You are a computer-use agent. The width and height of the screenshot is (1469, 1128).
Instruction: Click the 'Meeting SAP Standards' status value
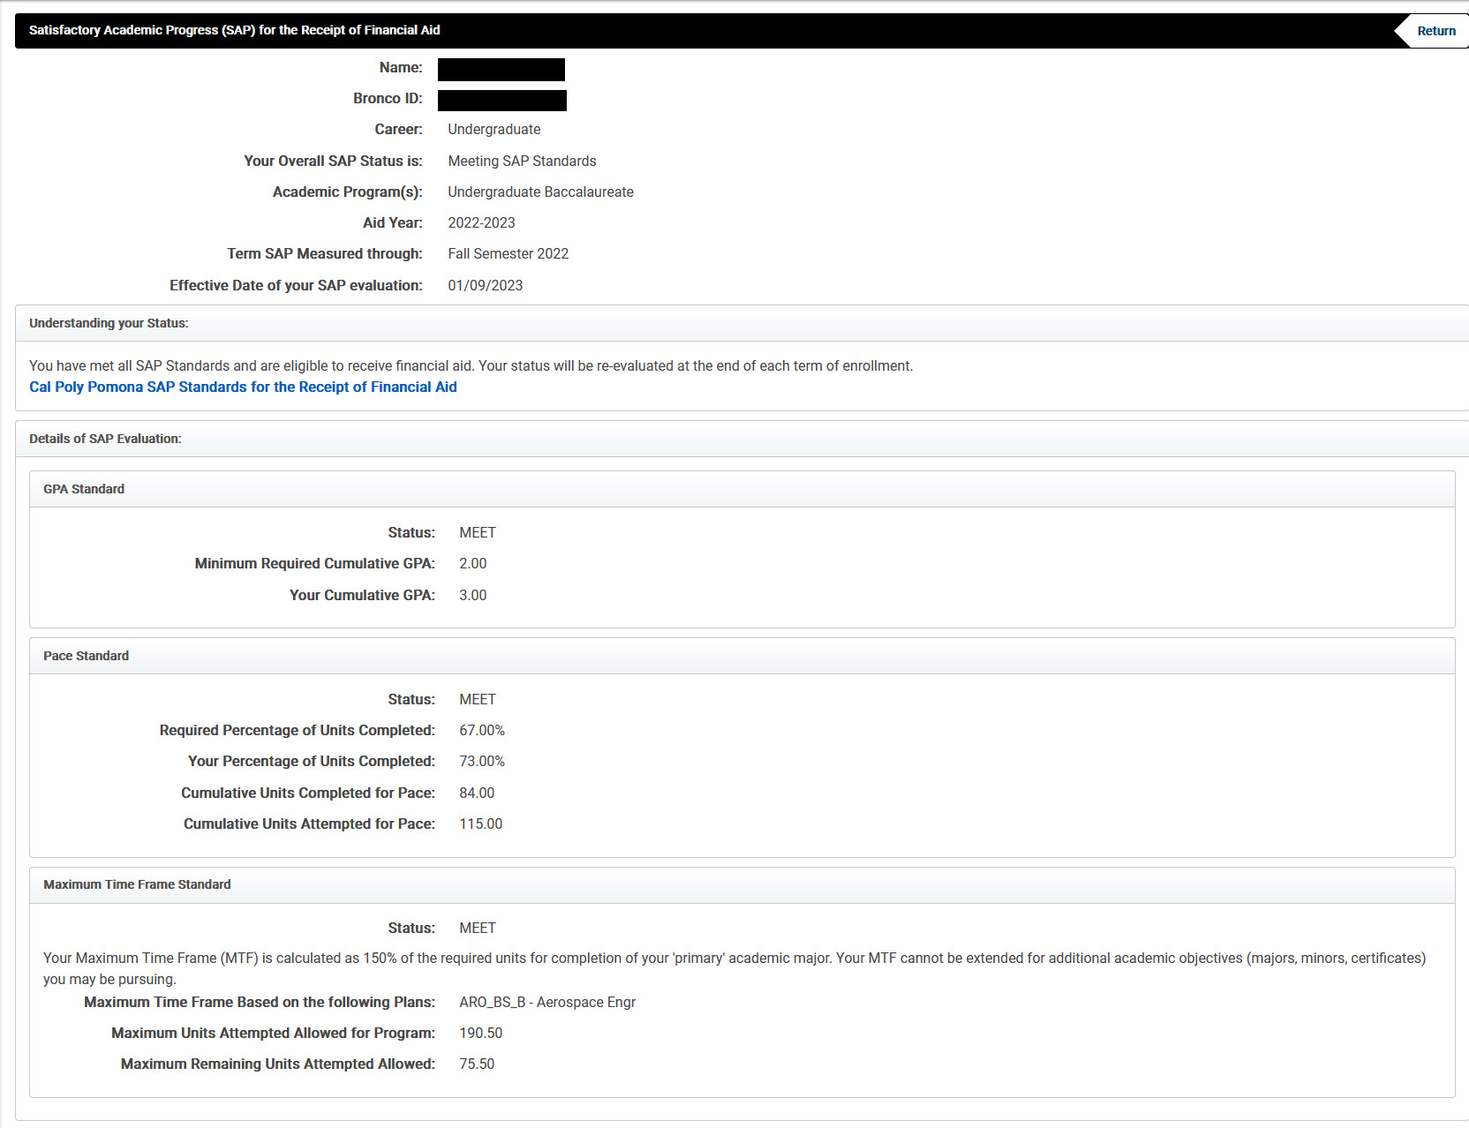coord(522,161)
